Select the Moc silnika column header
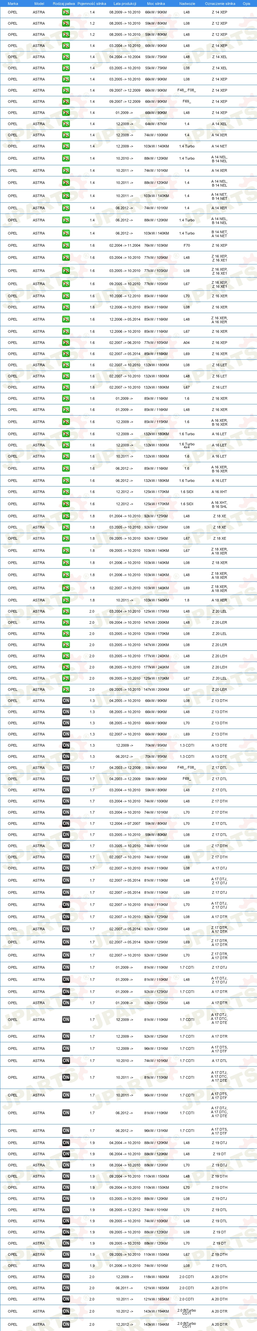 pos(156,4)
